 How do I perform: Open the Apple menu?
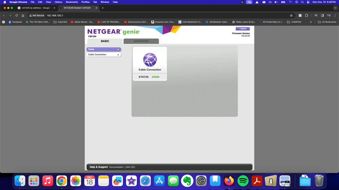[x=5, y=2]
